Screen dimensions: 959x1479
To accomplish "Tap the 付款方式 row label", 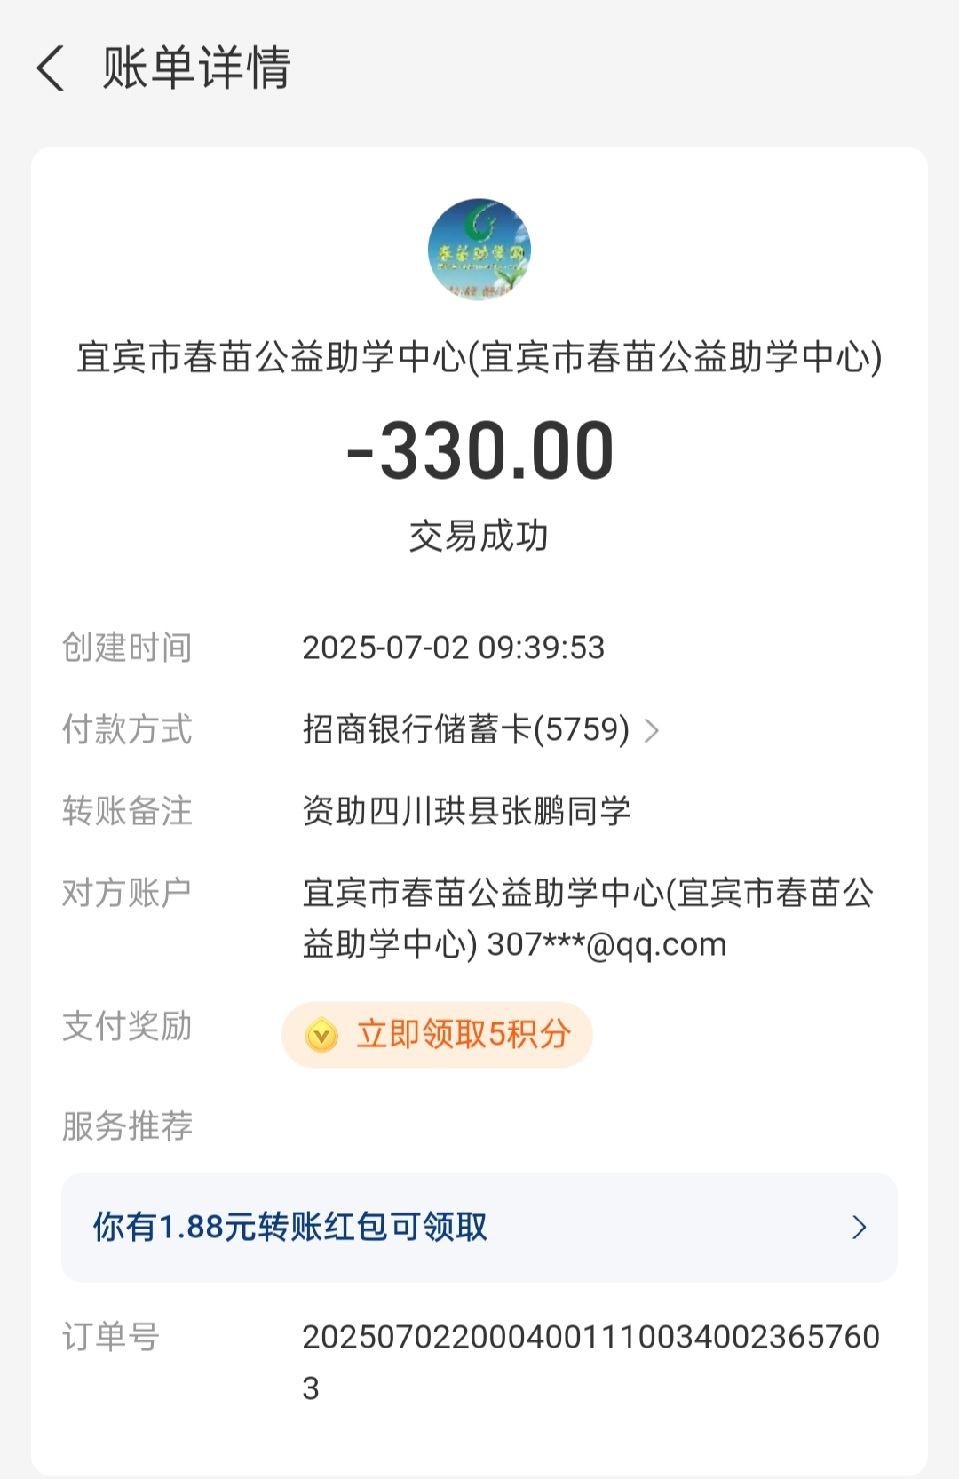I will tap(127, 730).
